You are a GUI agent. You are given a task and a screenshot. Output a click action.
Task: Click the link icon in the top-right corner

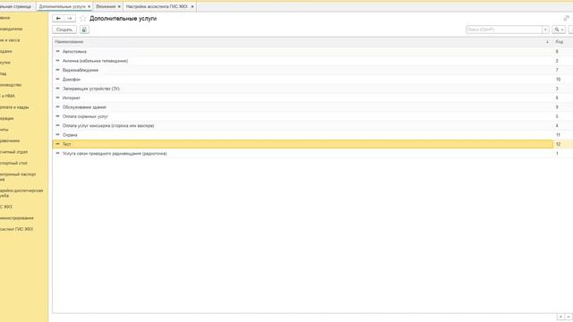click(x=566, y=18)
